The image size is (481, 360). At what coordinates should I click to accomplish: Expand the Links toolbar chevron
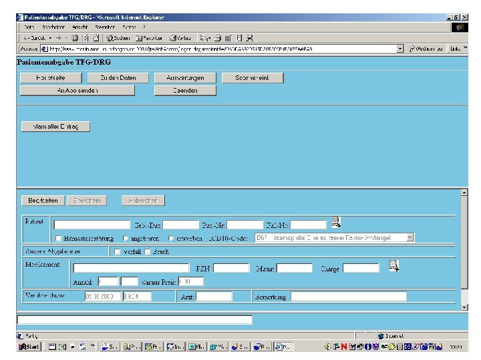click(466, 47)
